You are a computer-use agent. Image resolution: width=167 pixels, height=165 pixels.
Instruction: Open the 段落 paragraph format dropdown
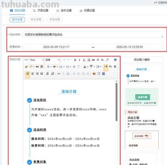pos(52,60)
